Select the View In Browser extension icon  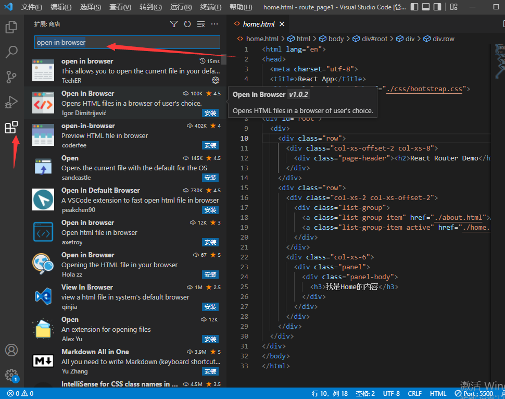tap(43, 296)
